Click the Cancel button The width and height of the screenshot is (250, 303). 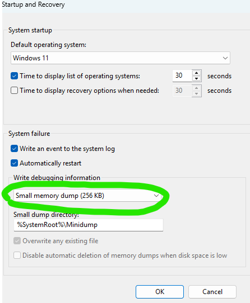[x=212, y=292]
